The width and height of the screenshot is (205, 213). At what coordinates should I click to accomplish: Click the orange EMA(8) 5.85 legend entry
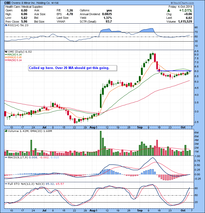click(13, 57)
